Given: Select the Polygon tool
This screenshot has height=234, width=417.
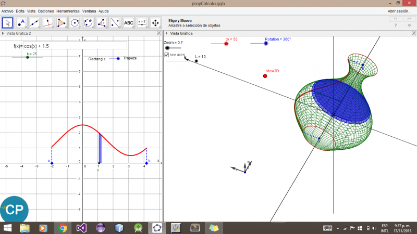Looking at the screenshot, I should [61, 23].
